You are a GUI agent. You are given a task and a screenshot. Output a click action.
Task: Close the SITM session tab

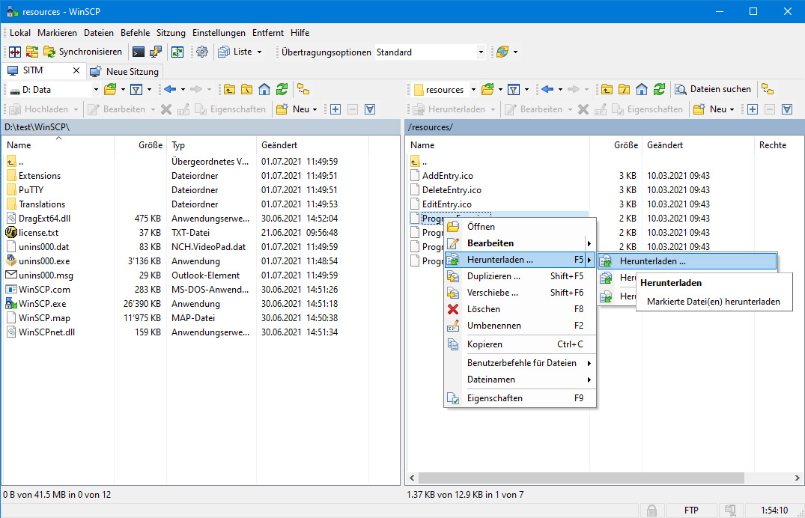[x=76, y=70]
